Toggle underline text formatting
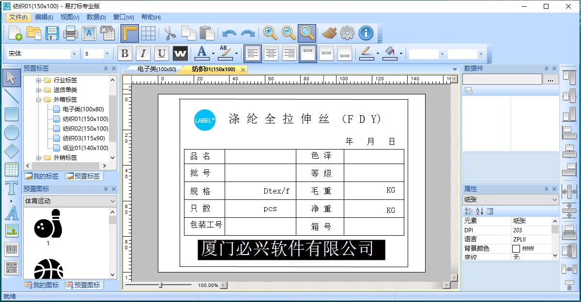This screenshot has height=302, width=581. pyautogui.click(x=162, y=53)
